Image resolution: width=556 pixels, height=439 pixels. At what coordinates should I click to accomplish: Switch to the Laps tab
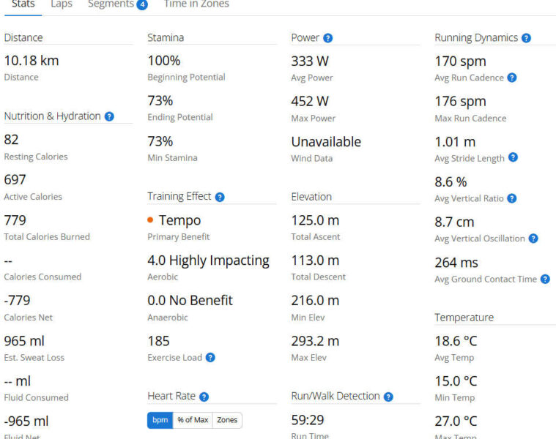coord(62,4)
